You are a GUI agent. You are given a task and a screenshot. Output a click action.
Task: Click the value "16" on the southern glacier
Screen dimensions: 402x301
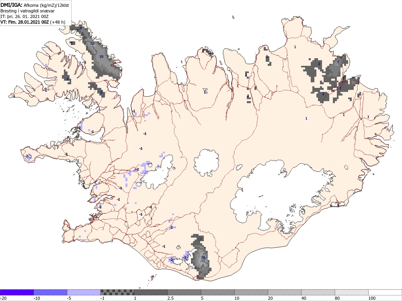click(x=203, y=258)
